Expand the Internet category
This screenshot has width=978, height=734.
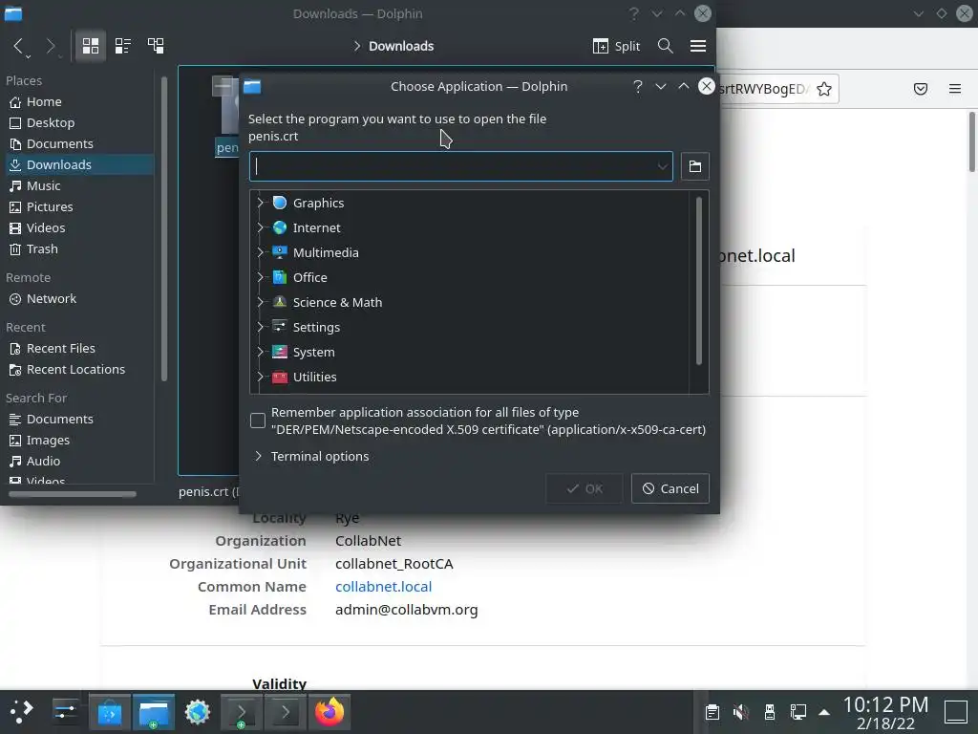(260, 227)
